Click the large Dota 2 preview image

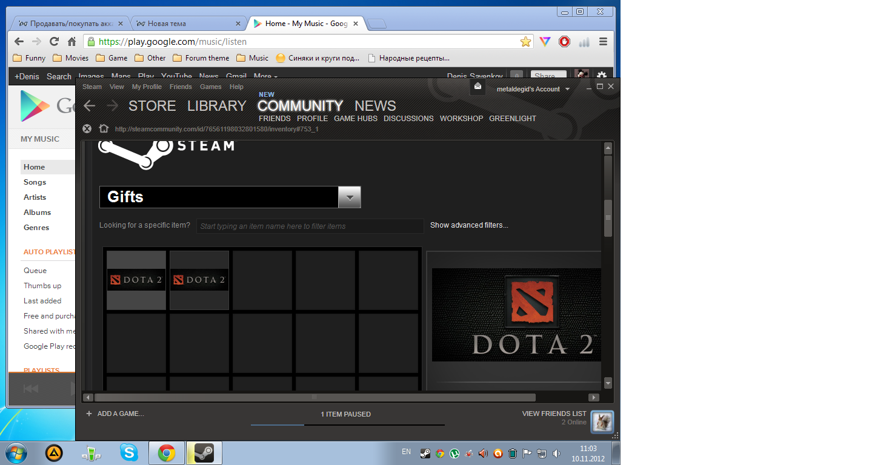(516, 315)
